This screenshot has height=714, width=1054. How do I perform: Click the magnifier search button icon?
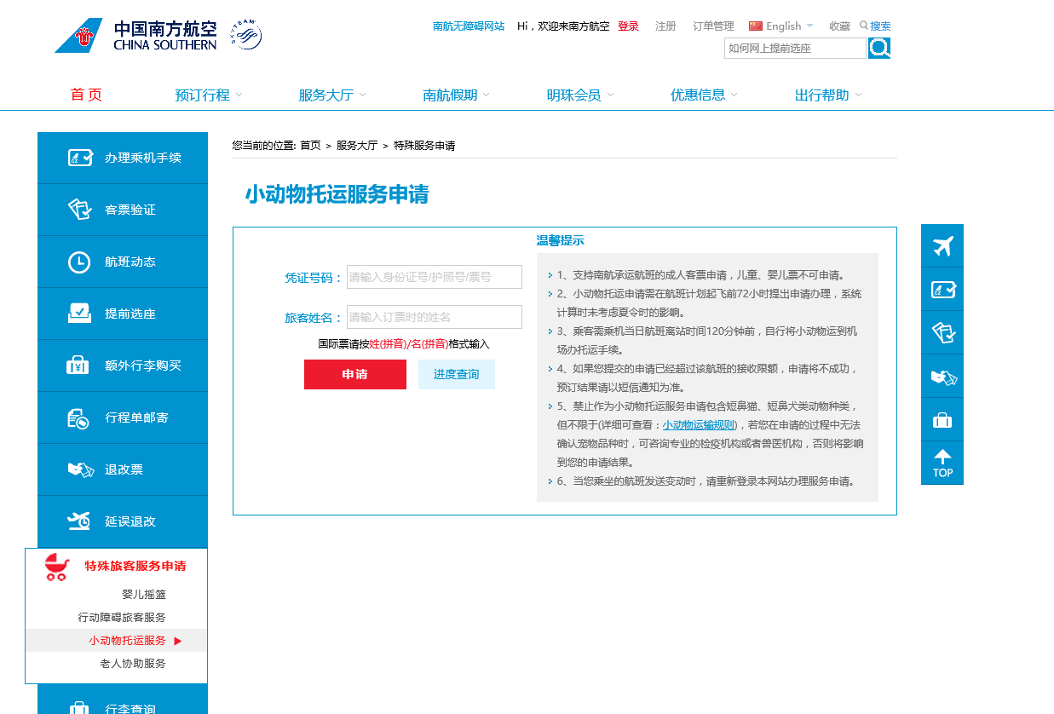[879, 48]
